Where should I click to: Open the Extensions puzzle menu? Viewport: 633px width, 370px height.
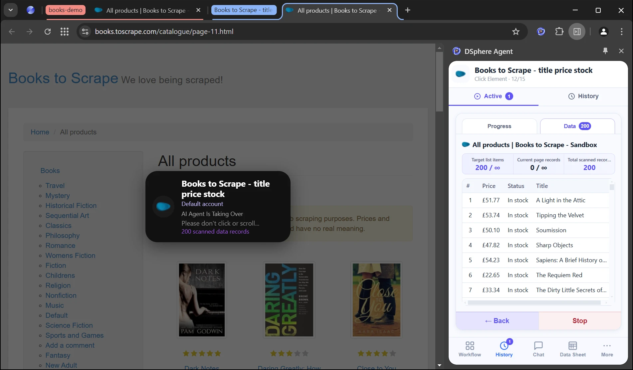coord(559,32)
